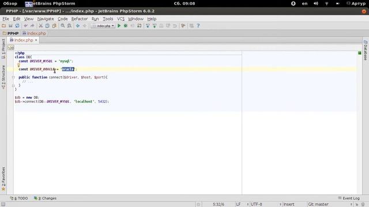Click the Replace icon in toolbar
Viewport: 369px width, 207px height.
click(x=69, y=25)
